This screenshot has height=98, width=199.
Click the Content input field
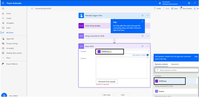122,52
